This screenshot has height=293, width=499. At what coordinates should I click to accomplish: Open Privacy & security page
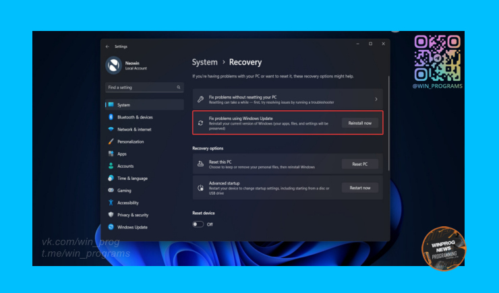point(144,215)
